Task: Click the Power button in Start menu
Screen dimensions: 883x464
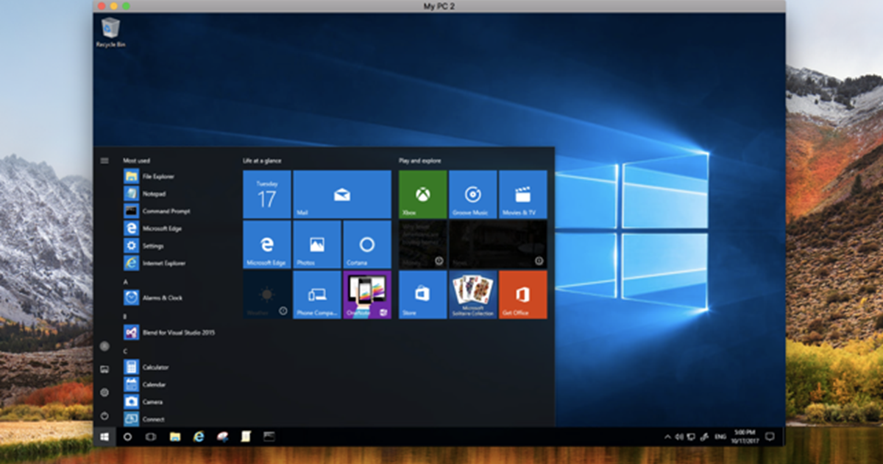Action: [x=104, y=415]
